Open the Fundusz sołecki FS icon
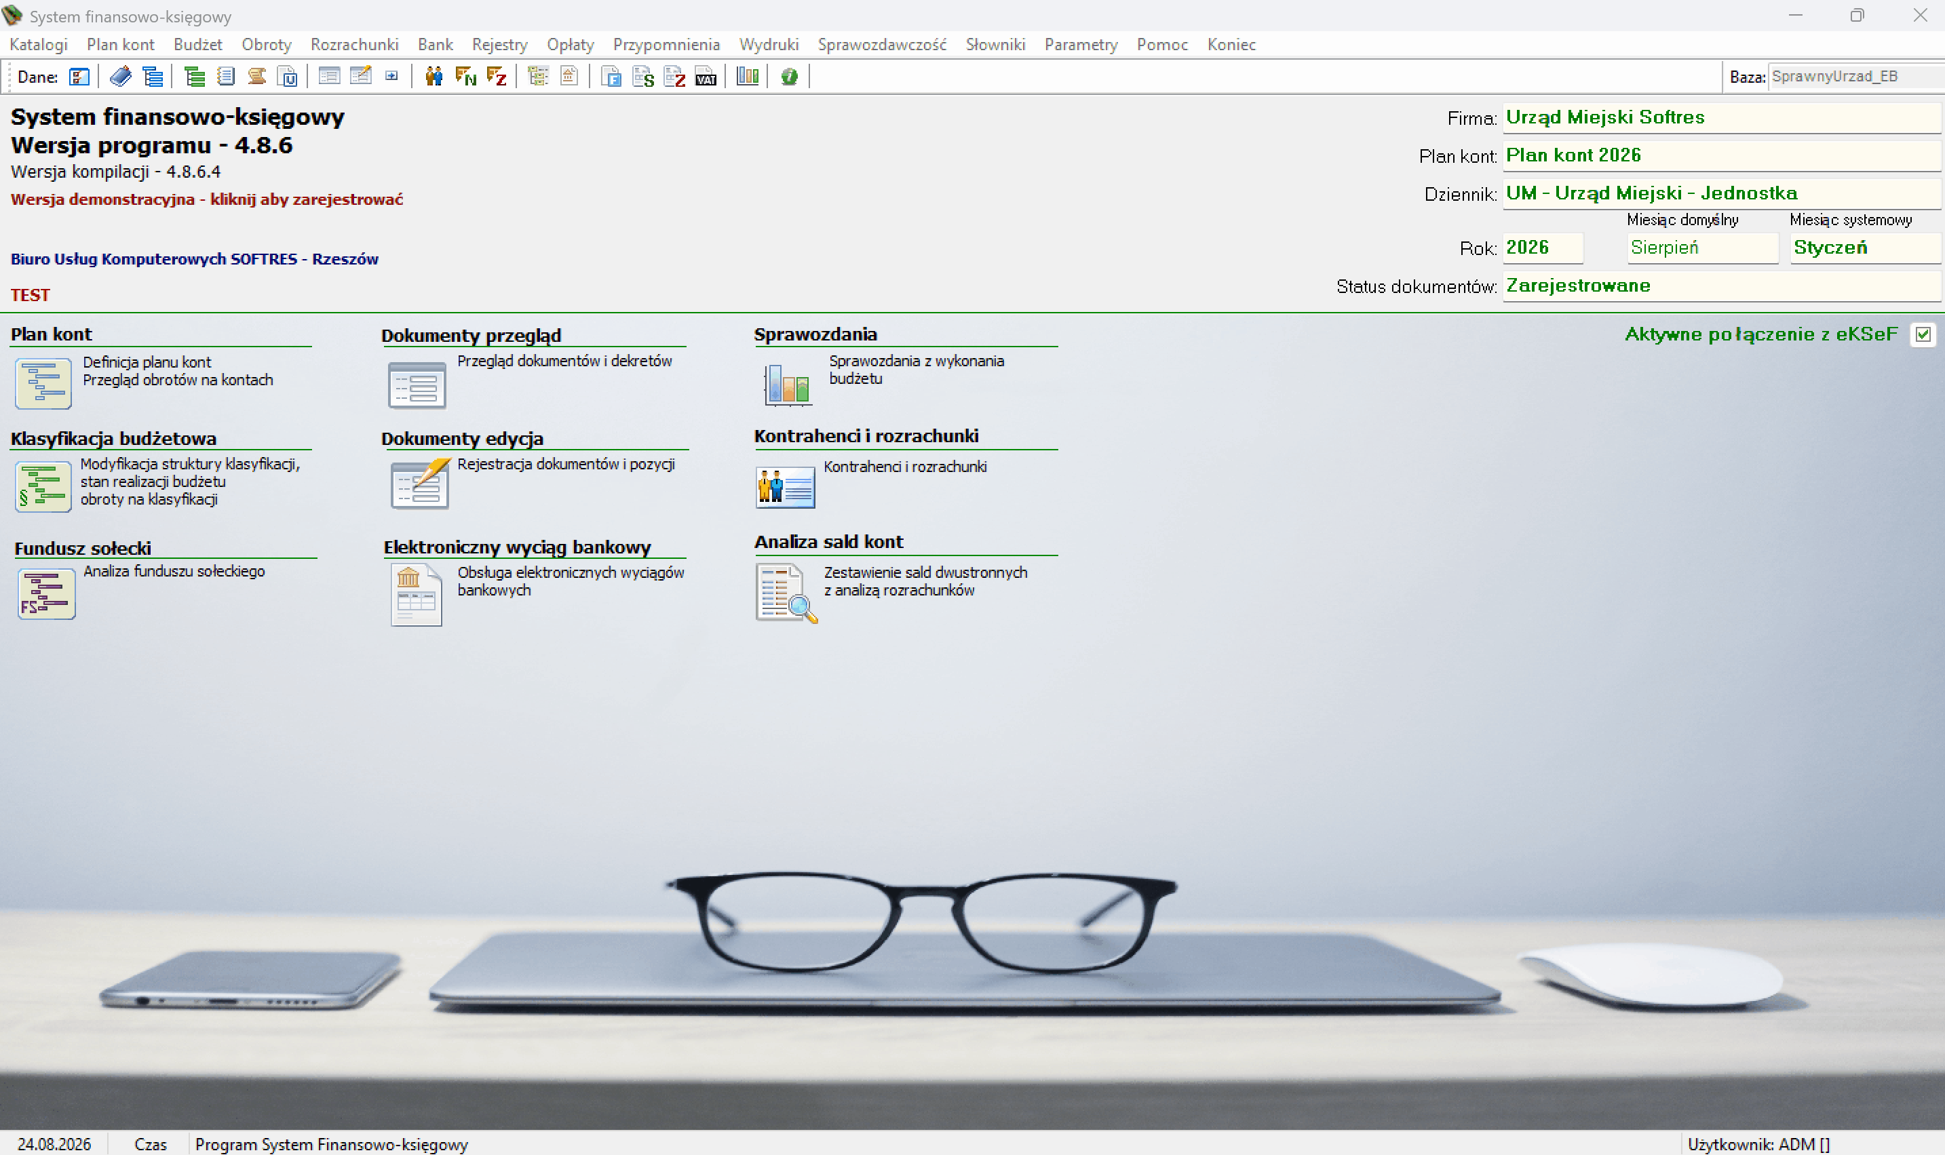This screenshot has height=1155, width=1945. (46, 594)
